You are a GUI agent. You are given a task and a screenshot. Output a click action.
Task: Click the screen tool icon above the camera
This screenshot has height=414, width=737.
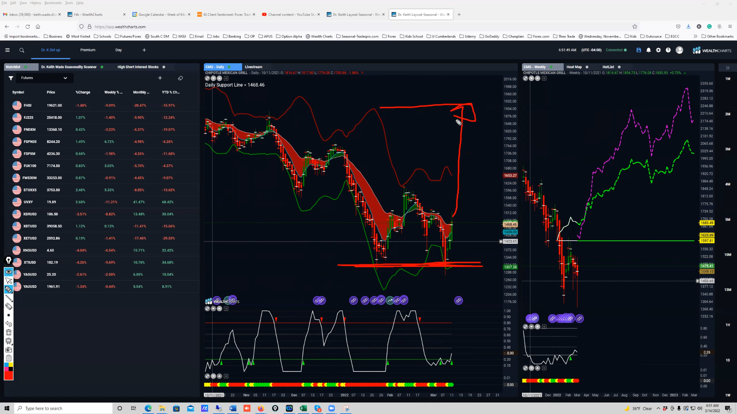click(x=8, y=341)
